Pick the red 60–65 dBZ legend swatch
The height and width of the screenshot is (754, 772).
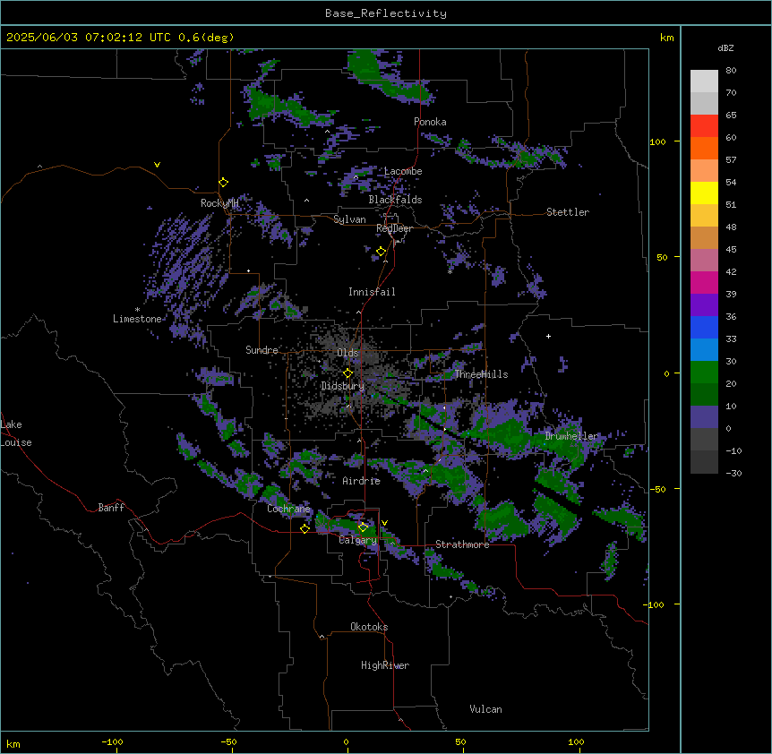(704, 126)
